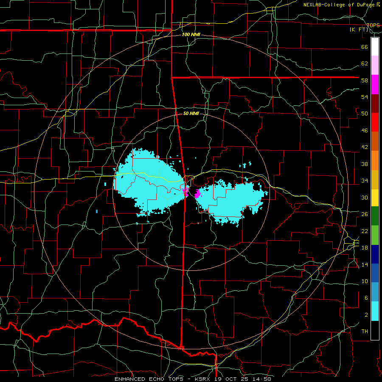Screen dimensions: 382x382
Task: Click the legend value "66"
Action: click(x=365, y=47)
